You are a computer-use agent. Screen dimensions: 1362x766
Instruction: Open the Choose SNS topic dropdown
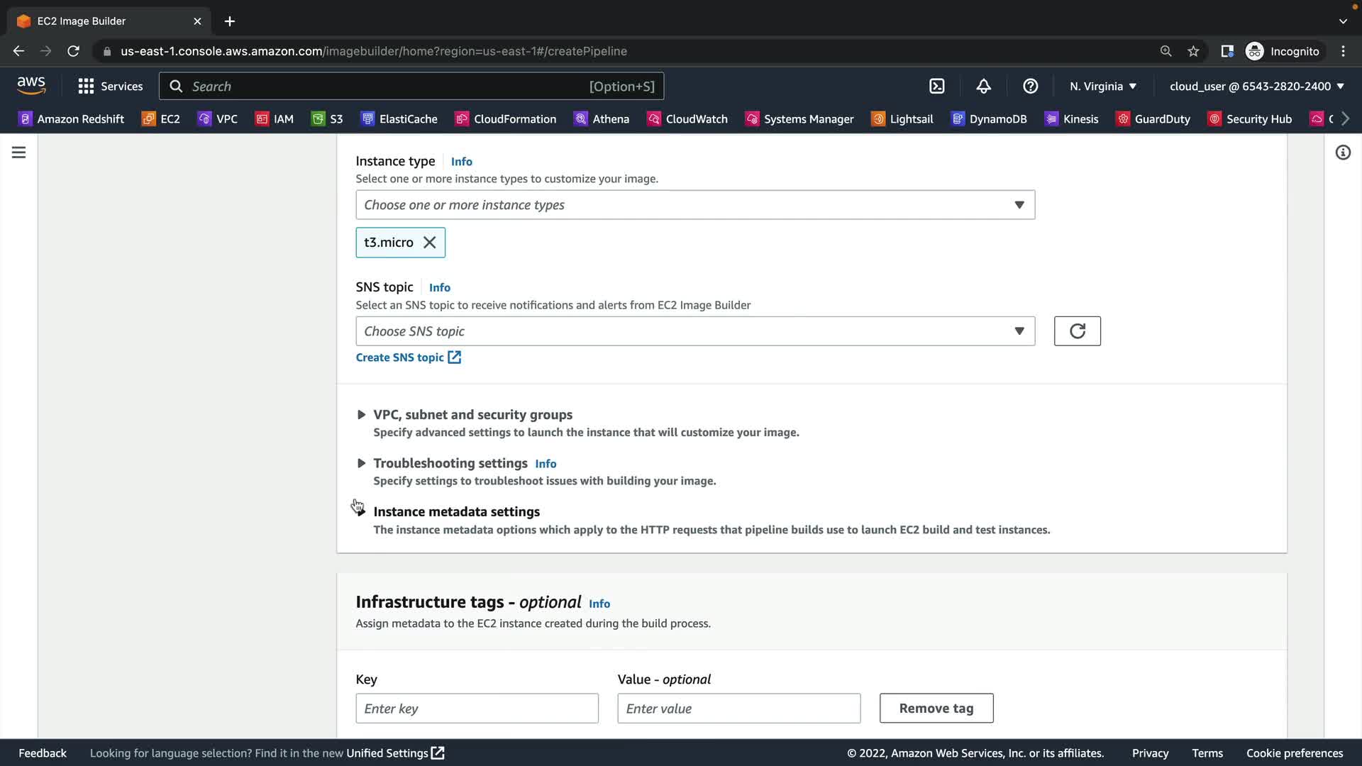coord(695,331)
